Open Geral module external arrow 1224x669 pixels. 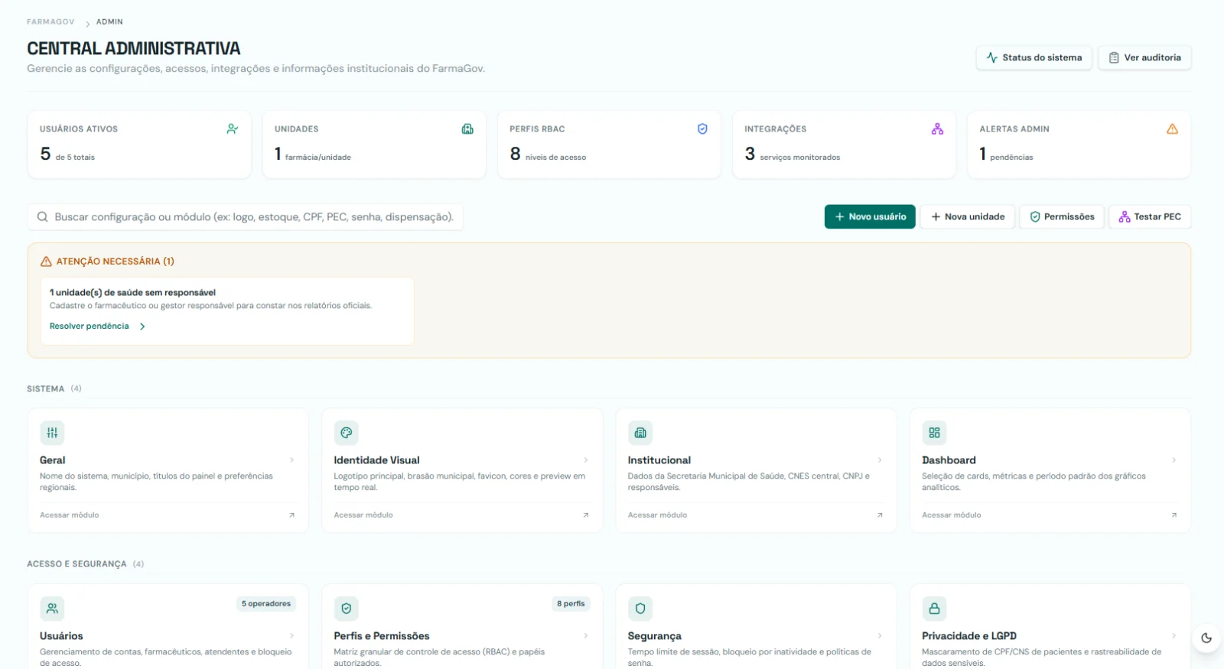click(x=291, y=515)
